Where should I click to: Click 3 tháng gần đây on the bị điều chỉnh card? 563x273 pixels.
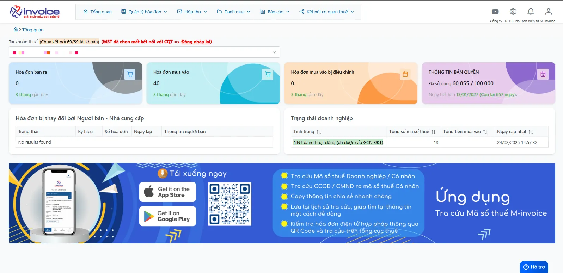click(x=307, y=95)
